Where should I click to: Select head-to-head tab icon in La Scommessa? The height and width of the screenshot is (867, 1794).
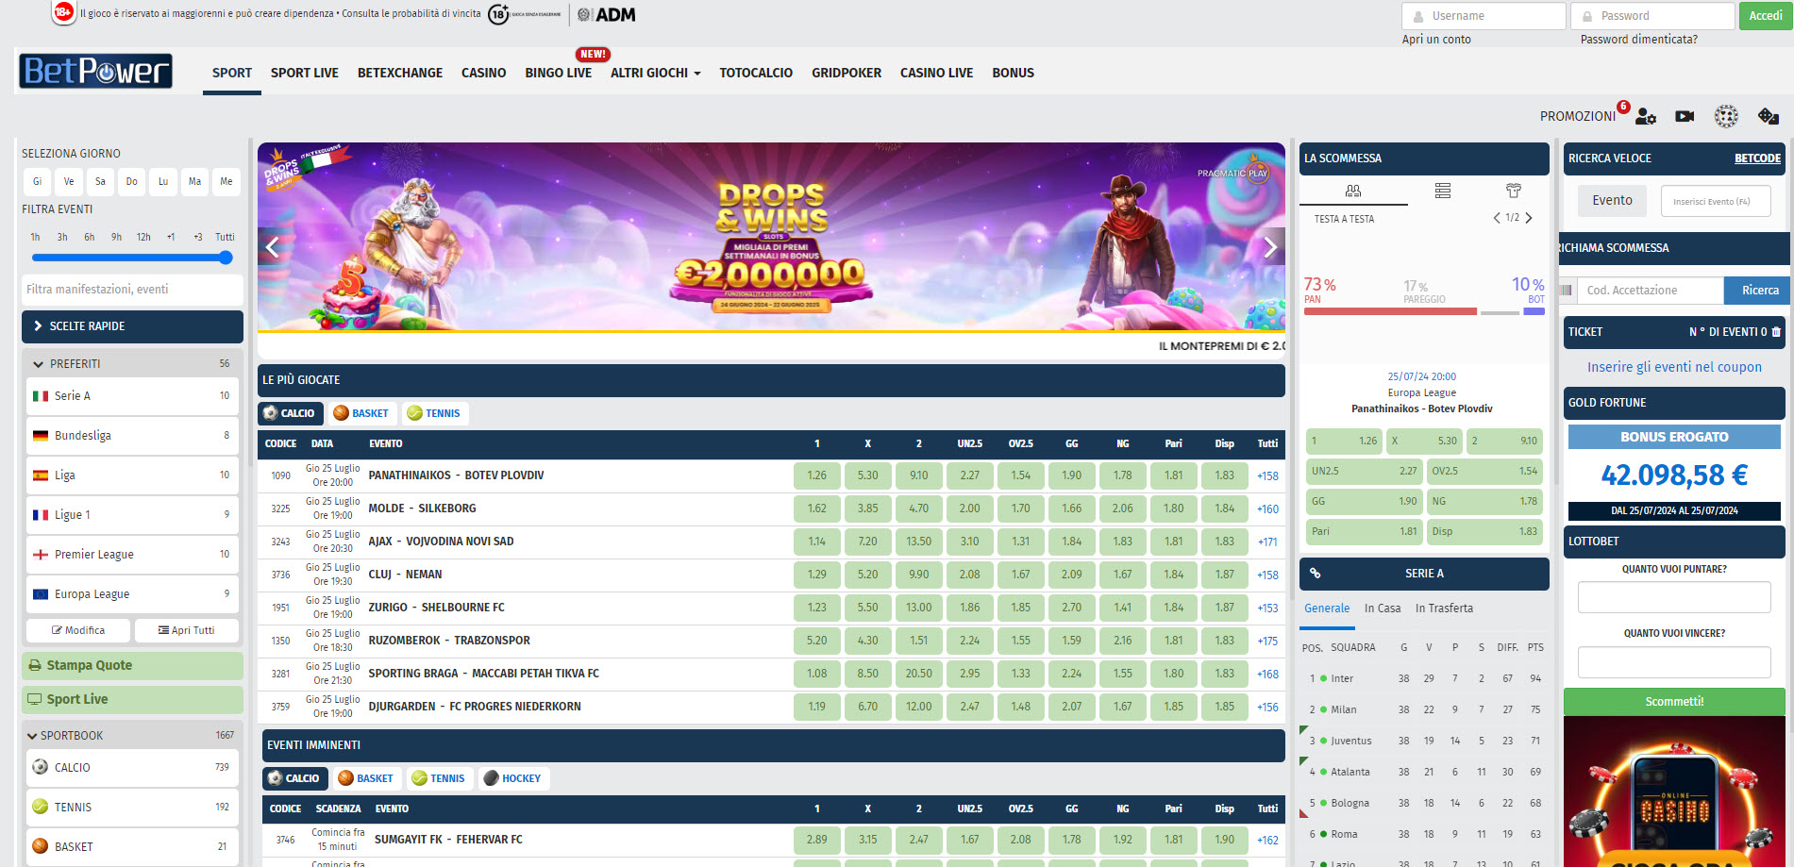coord(1353,191)
